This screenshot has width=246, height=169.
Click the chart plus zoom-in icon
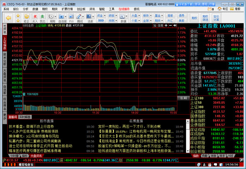[x=166, y=25]
